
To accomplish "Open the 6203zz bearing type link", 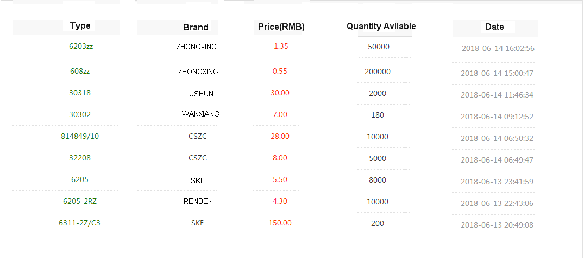I will coord(81,46).
